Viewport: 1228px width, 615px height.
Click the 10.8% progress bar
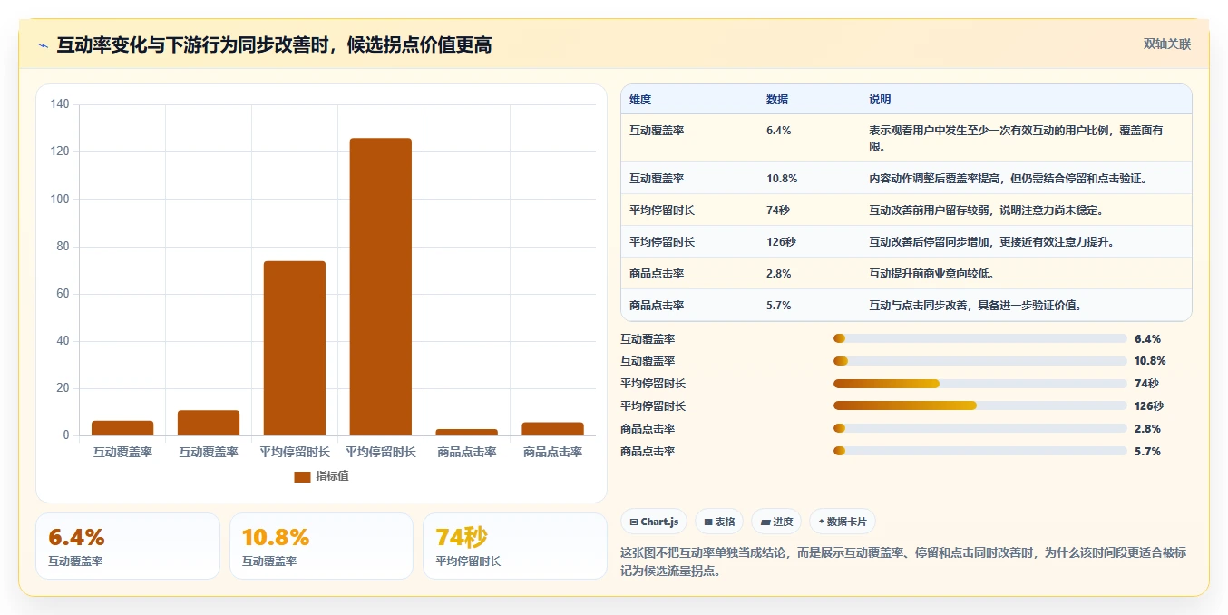point(979,361)
